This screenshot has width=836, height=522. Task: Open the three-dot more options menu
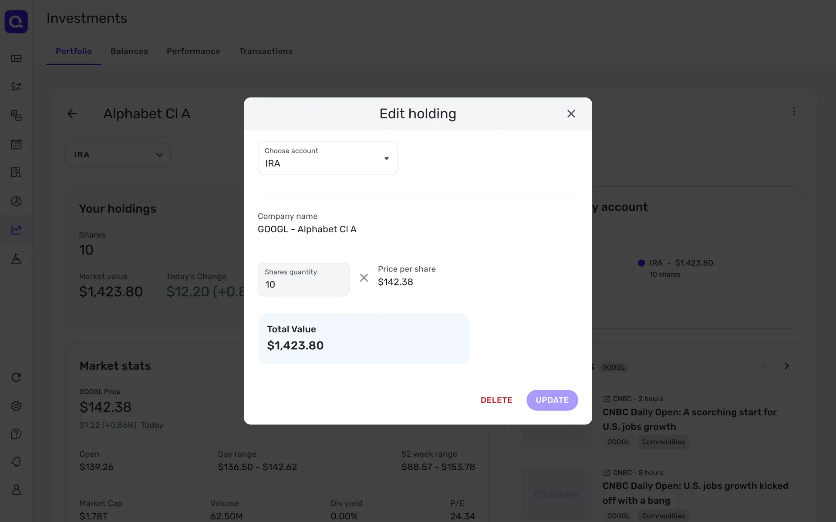click(794, 112)
